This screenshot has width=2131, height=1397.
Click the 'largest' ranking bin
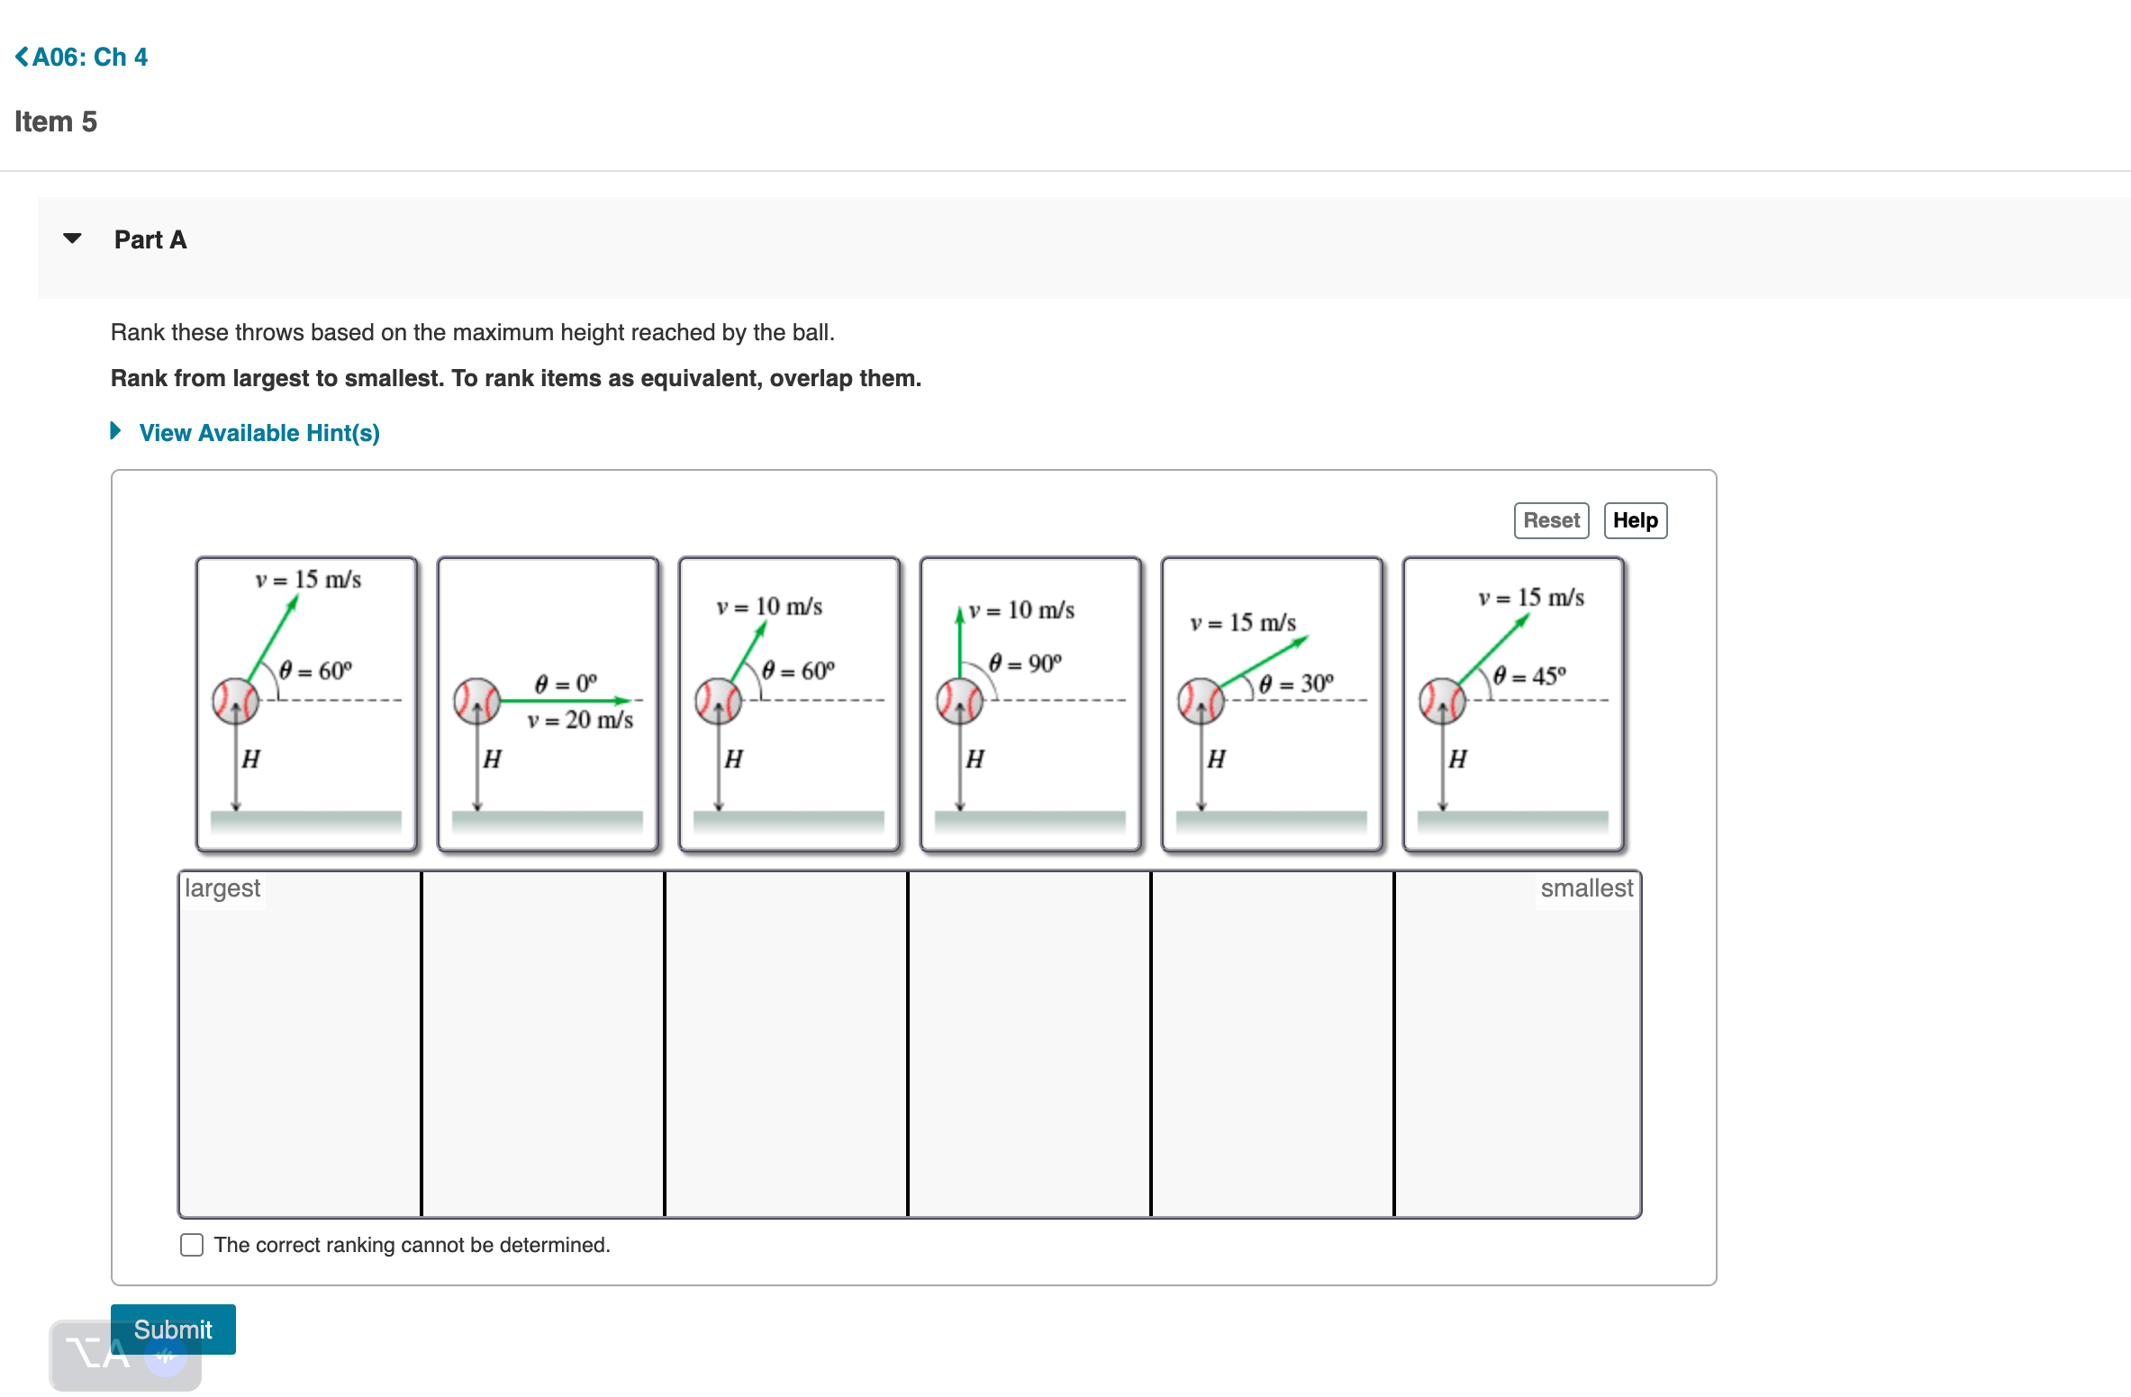[300, 1044]
